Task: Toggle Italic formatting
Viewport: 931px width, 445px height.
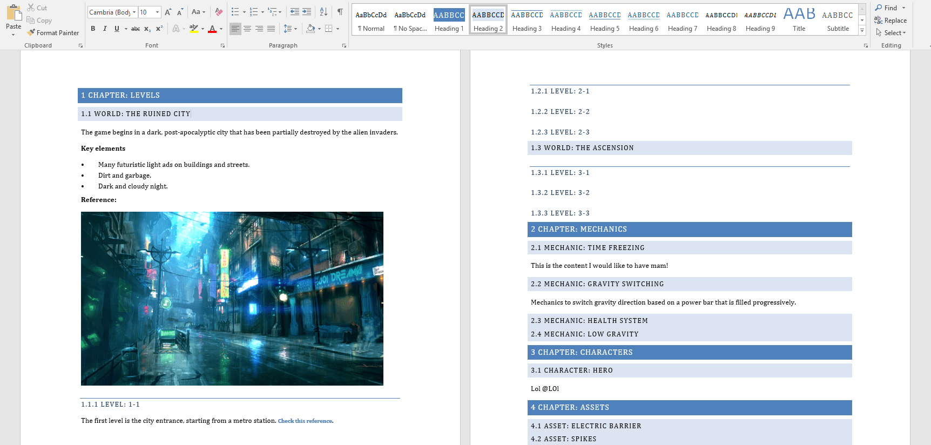Action: pos(105,29)
